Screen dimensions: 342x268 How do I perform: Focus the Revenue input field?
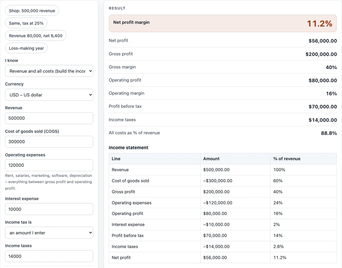[49, 118]
